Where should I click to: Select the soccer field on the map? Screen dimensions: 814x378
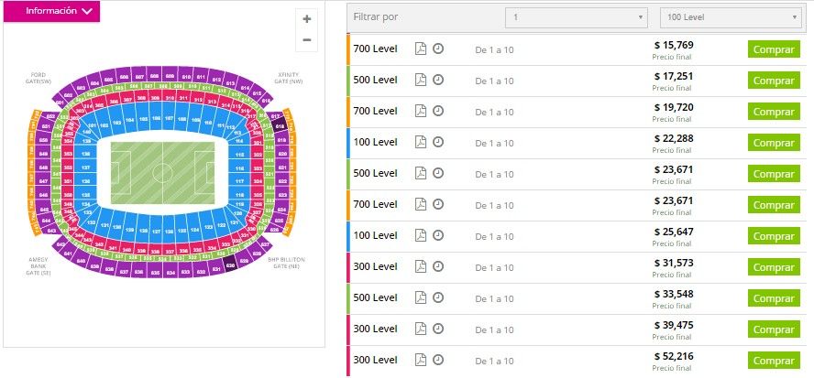[x=162, y=172]
